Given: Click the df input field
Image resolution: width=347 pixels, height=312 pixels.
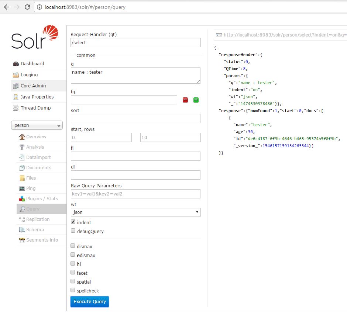Looking at the screenshot, I should [x=135, y=175].
